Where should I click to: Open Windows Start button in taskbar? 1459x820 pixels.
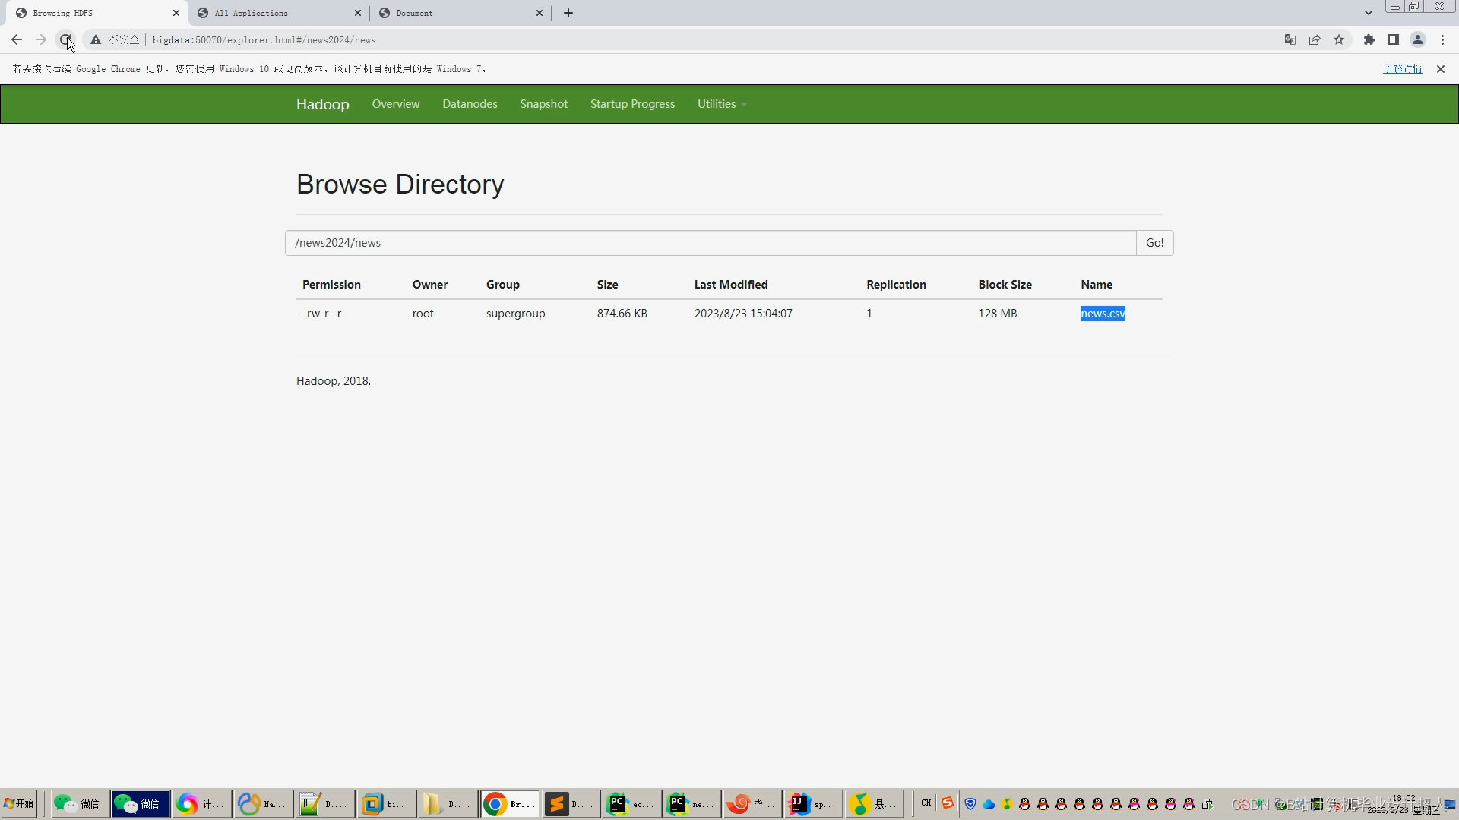click(x=20, y=803)
